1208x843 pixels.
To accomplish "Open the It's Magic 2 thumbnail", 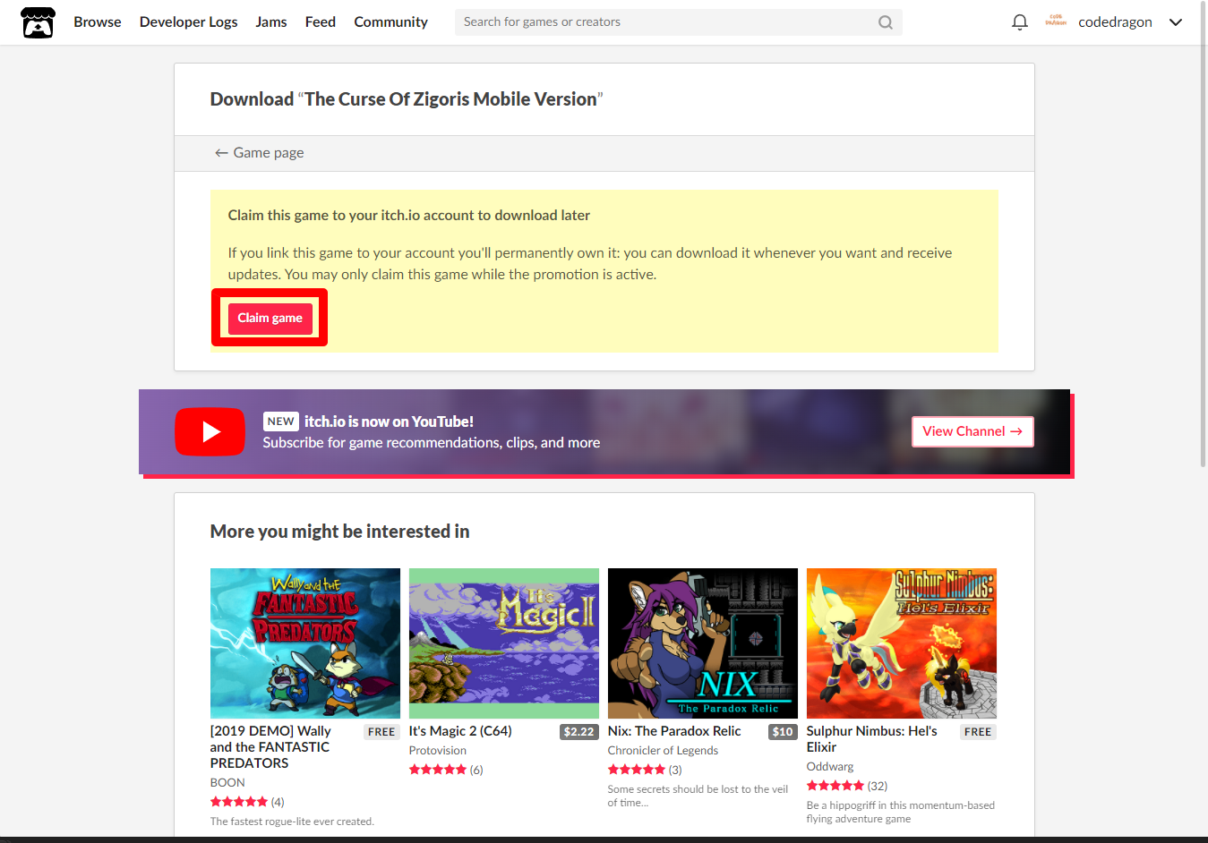I will point(504,643).
